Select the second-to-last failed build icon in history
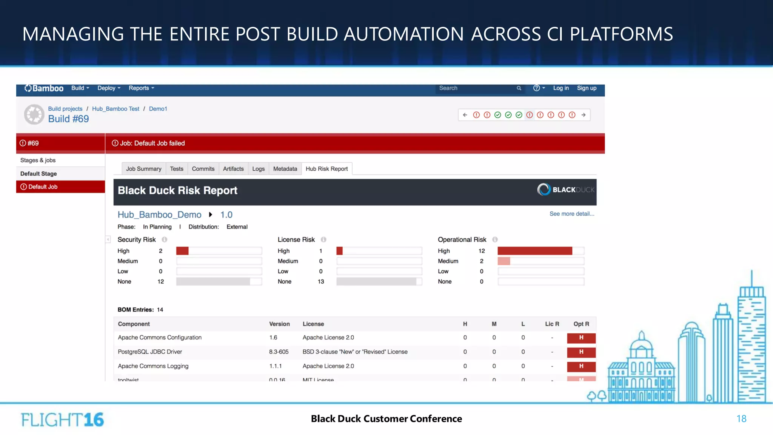This screenshot has height=435, width=773. click(562, 115)
